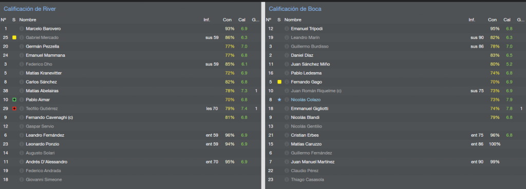Viewport: 526px width, 189px height.
Task: Open Calificación de Boca panel title
Action: [295, 9]
